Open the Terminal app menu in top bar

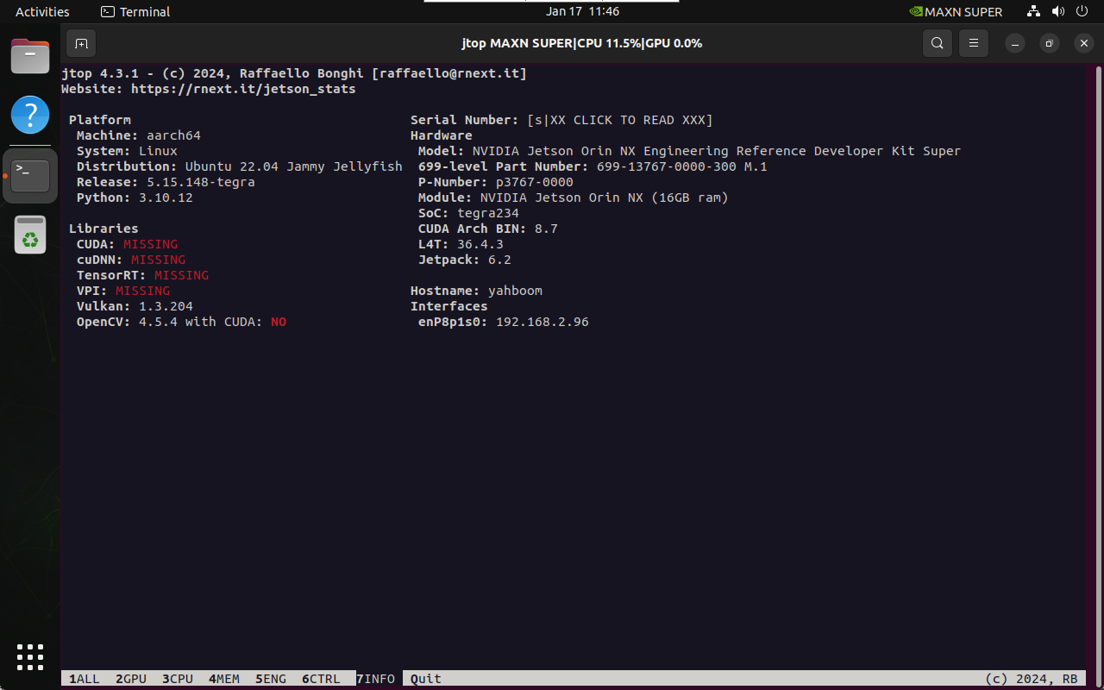pos(135,12)
